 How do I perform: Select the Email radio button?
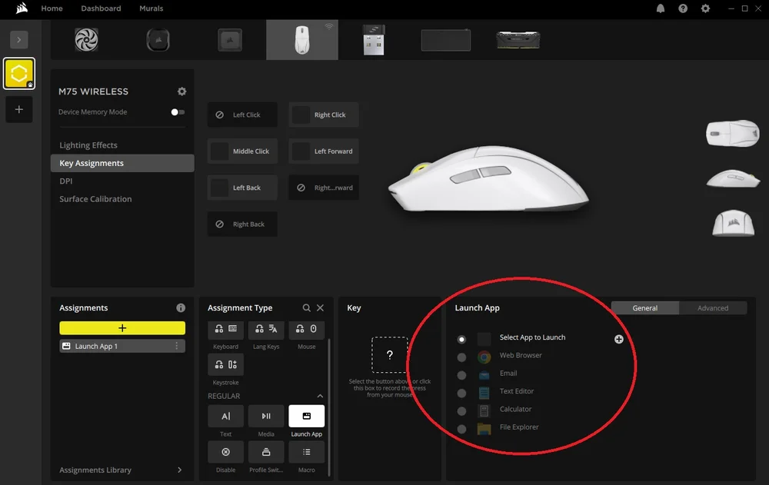pos(461,375)
